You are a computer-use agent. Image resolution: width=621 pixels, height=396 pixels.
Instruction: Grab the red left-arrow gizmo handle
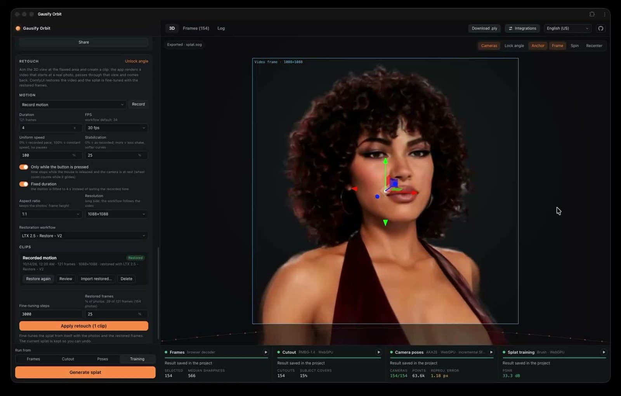click(x=354, y=189)
